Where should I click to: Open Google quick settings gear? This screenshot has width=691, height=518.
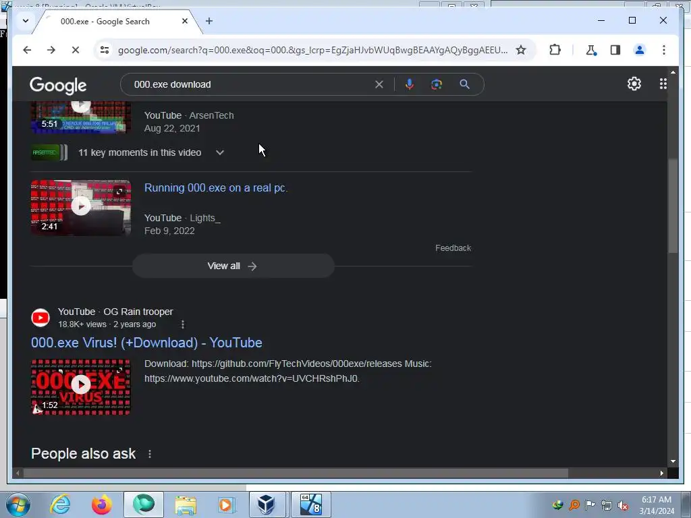pyautogui.click(x=634, y=84)
